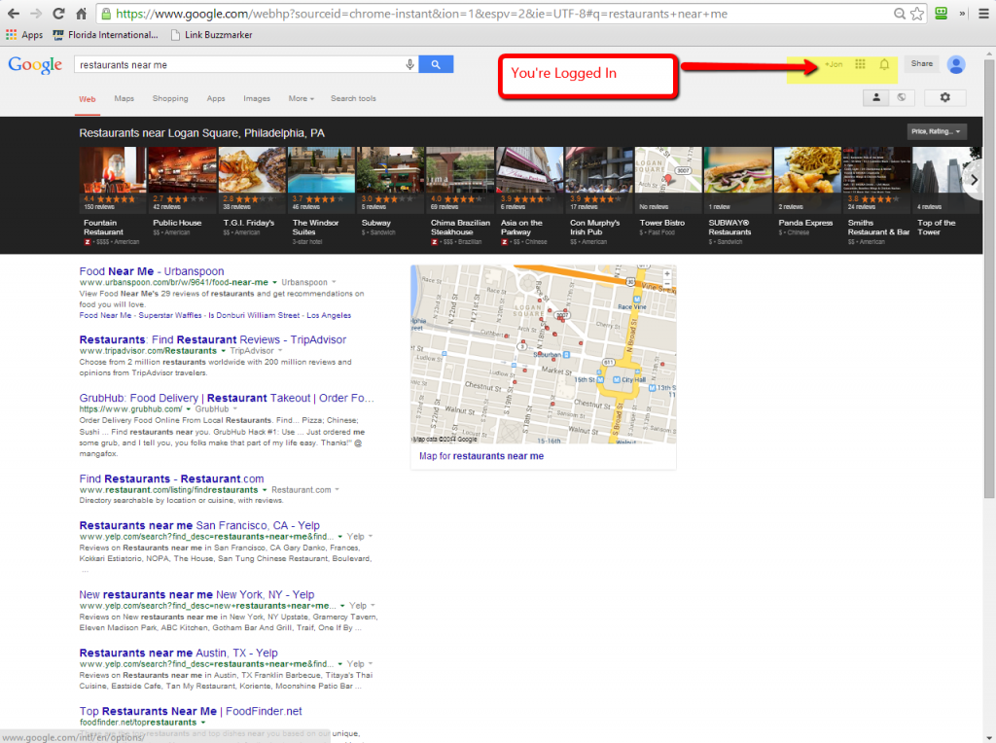Go forward in browser history
996x743 pixels.
click(x=36, y=14)
